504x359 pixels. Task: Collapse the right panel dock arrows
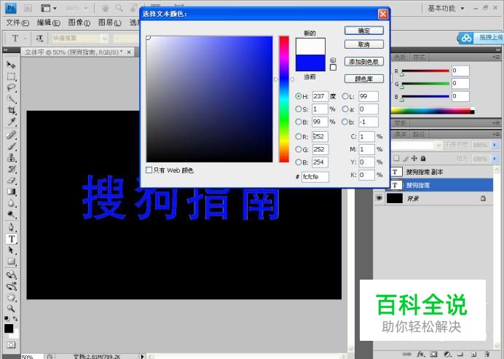[498, 50]
